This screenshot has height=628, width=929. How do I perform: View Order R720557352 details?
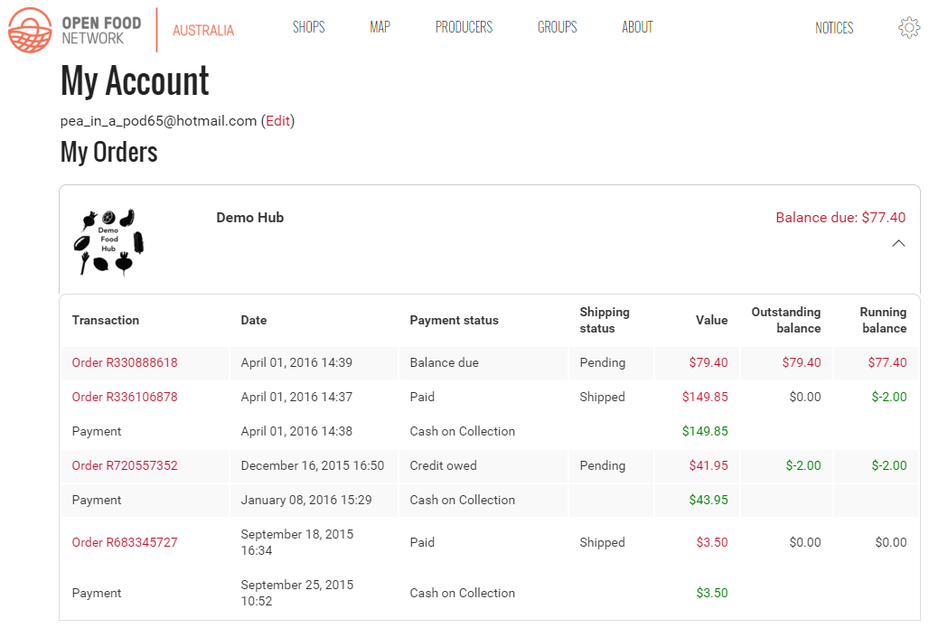coord(125,465)
